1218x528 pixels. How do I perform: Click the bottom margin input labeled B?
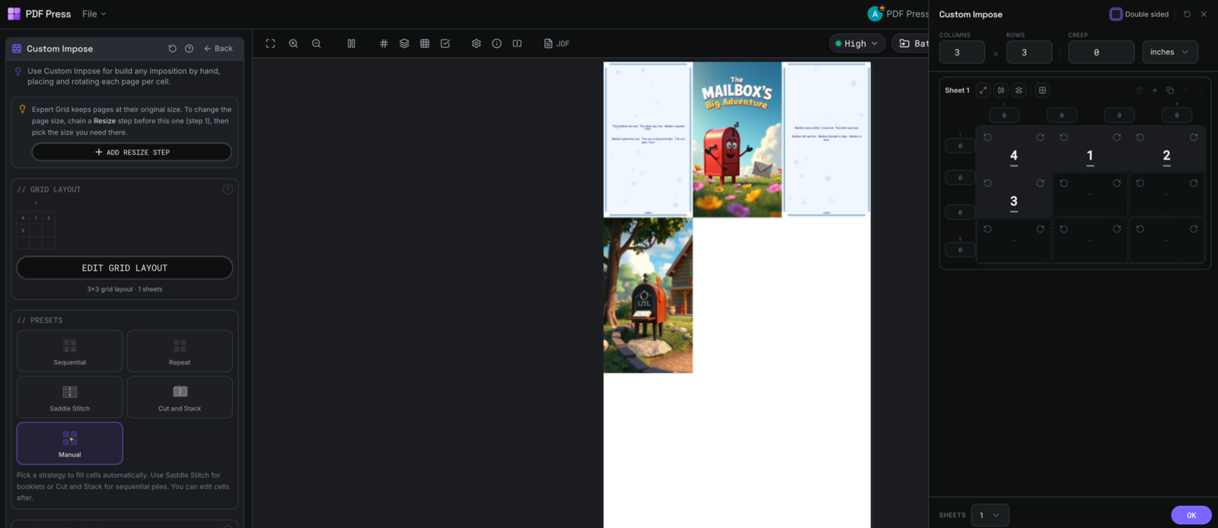[x=960, y=250]
